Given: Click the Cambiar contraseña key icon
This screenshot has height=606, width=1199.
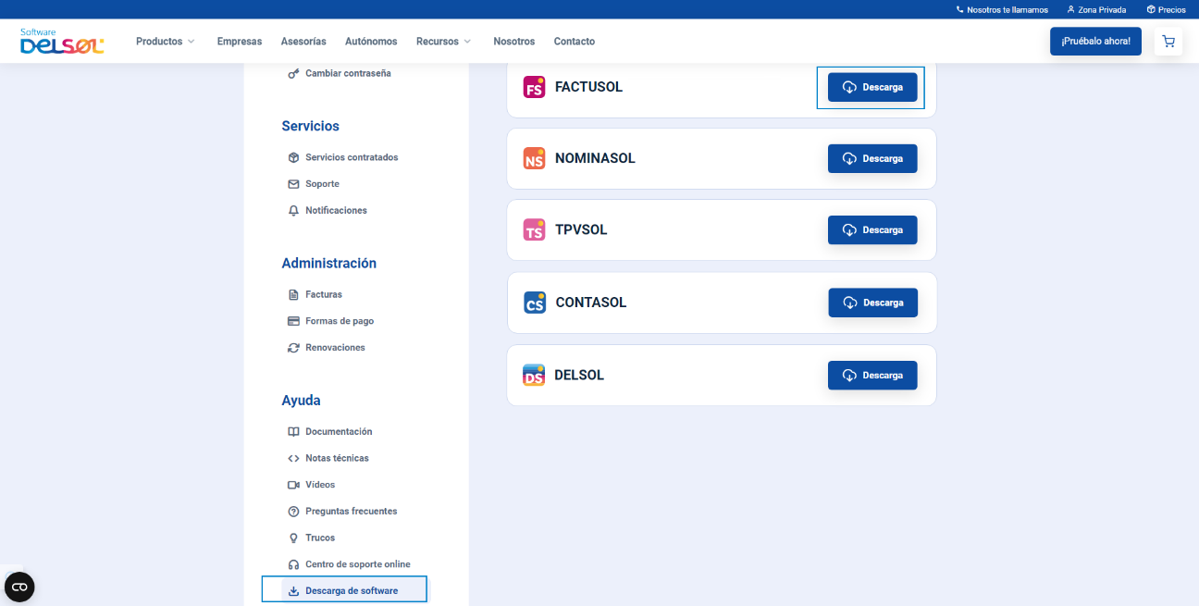Looking at the screenshot, I should tap(293, 72).
